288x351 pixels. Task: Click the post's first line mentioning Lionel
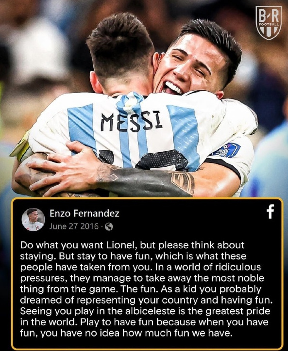(132, 245)
